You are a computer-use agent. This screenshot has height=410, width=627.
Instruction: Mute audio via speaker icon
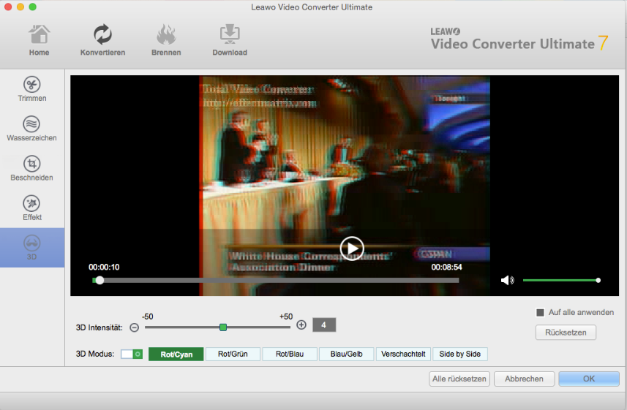(507, 280)
